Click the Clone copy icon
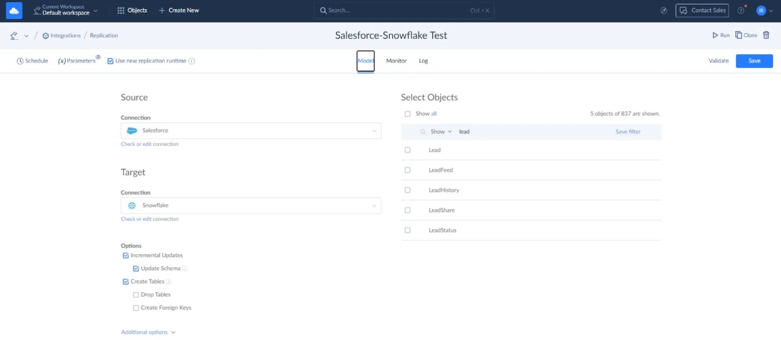 pyautogui.click(x=739, y=35)
